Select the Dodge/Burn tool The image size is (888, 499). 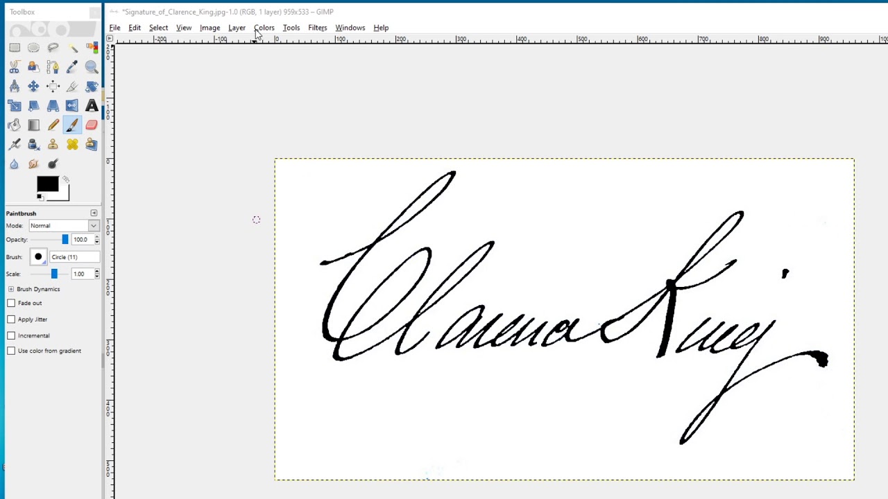click(53, 164)
